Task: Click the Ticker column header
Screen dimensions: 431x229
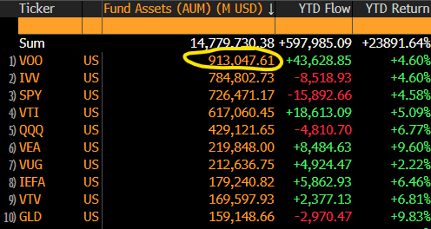Action: [x=37, y=9]
